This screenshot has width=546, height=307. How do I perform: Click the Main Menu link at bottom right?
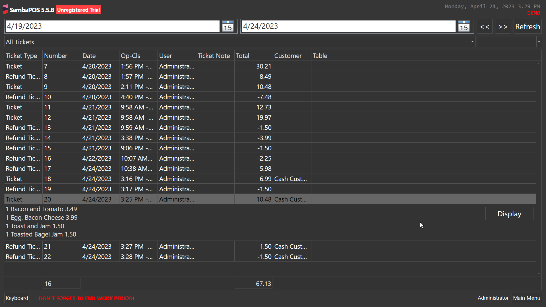pyautogui.click(x=527, y=298)
